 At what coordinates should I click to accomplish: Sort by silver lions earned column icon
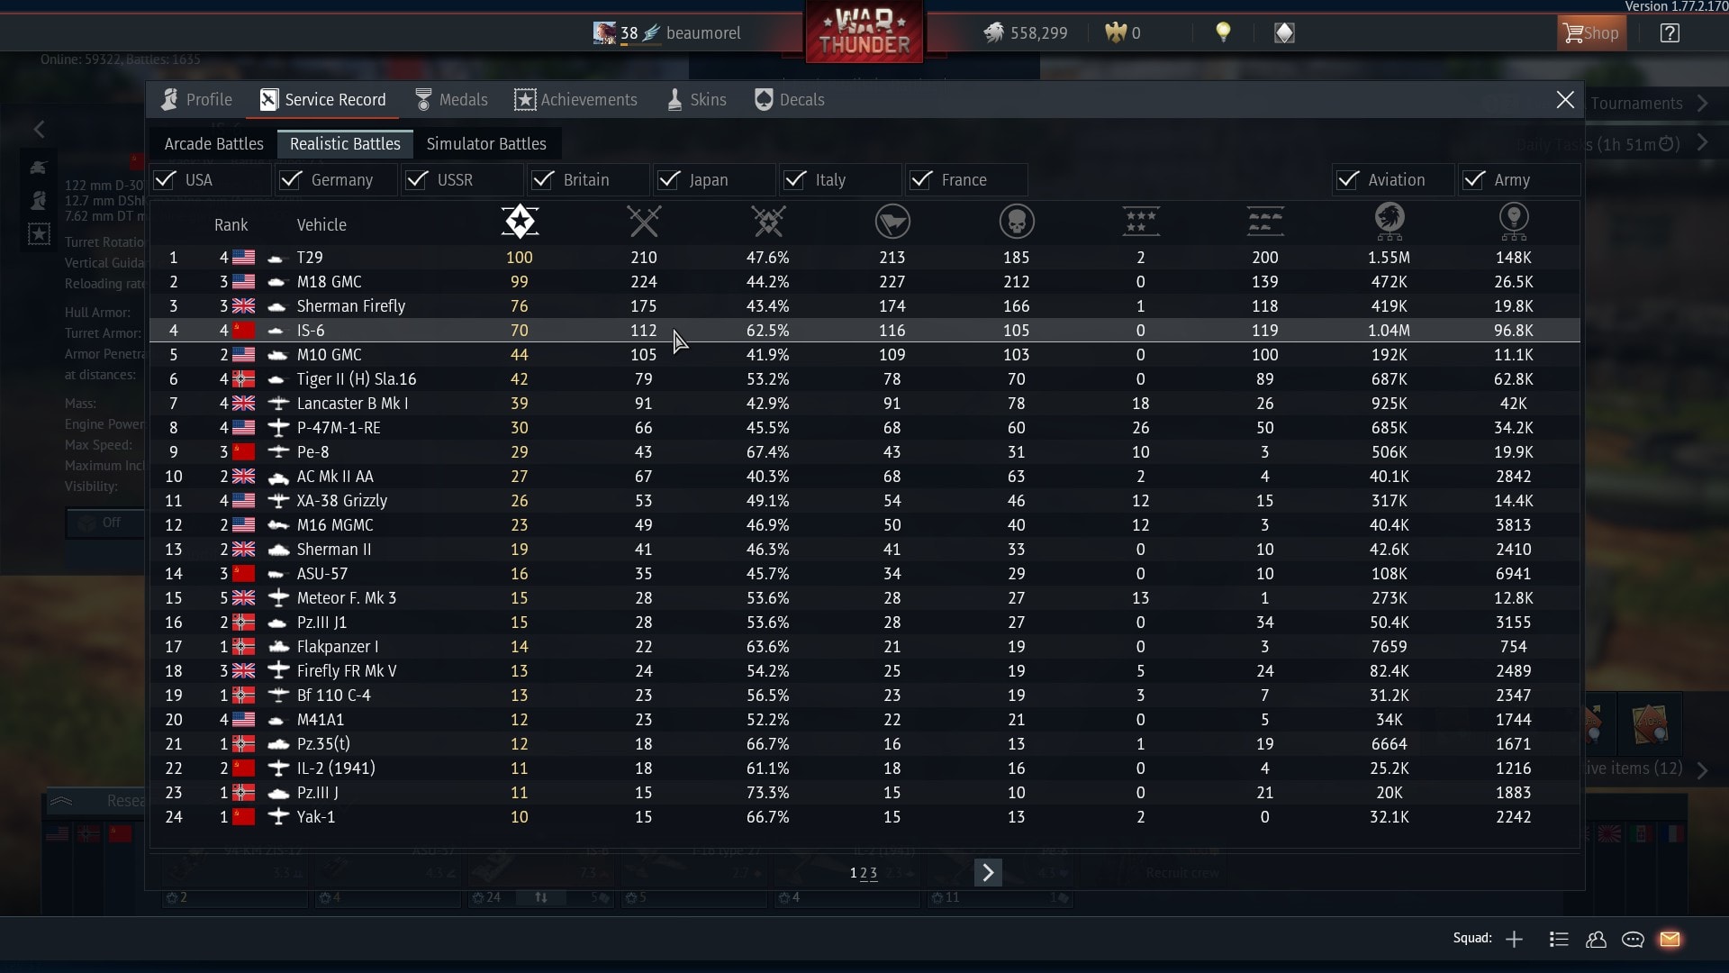point(1390,222)
